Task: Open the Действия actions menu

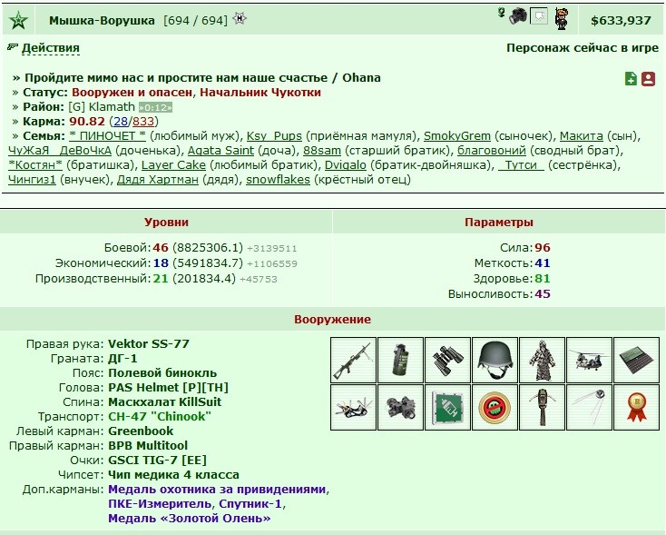Action: 51,47
